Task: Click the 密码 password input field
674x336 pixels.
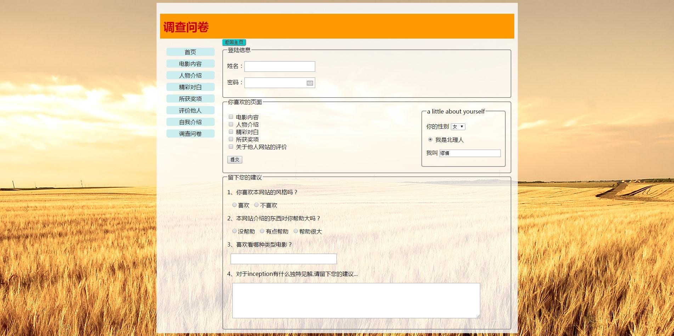Action: (274, 83)
